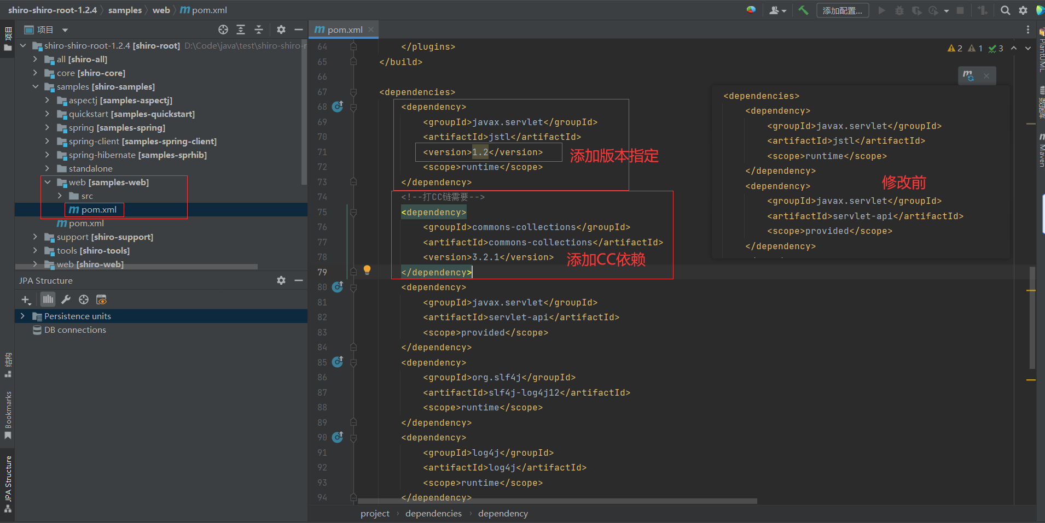This screenshot has width=1045, height=523.
Task: Select pom.xml under web [samples-web]
Action: click(93, 210)
